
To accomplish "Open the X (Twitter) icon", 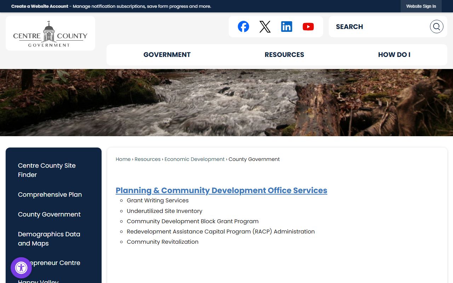I will coord(265,27).
